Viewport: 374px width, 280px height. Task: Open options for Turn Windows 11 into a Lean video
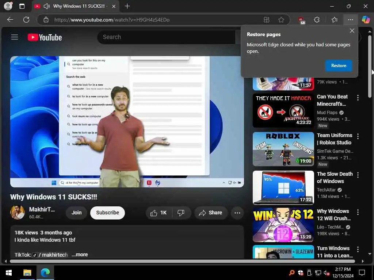358,249
